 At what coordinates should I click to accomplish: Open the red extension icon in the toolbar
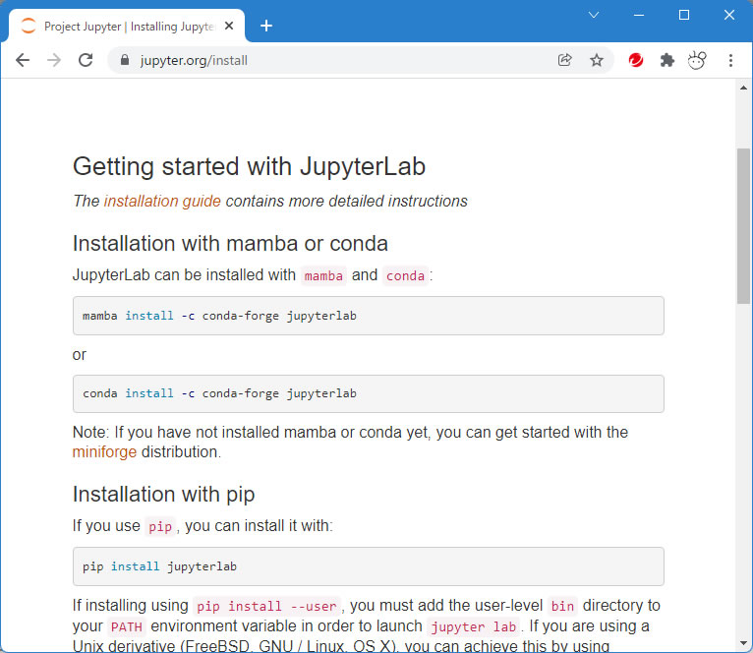(x=636, y=60)
